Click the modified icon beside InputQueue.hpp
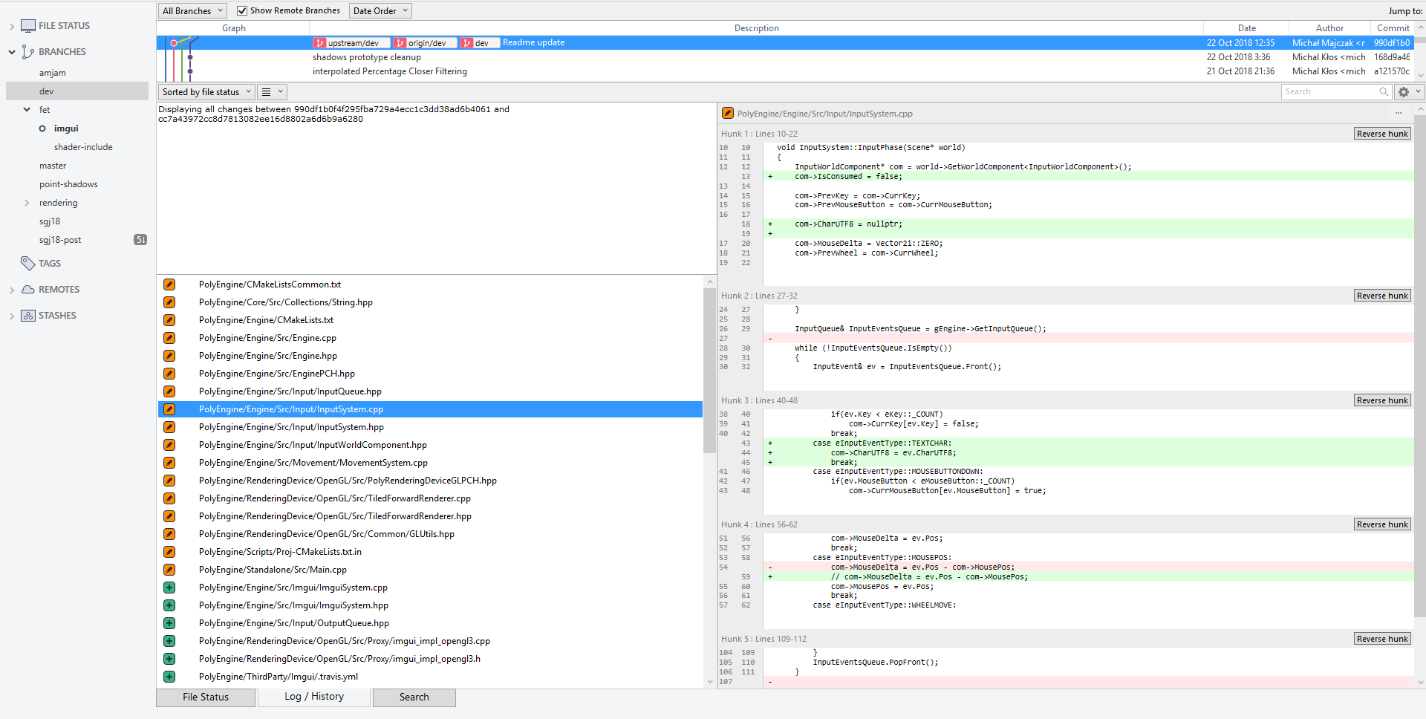 coord(169,391)
